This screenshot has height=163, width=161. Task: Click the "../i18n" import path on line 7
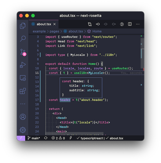point(107,55)
